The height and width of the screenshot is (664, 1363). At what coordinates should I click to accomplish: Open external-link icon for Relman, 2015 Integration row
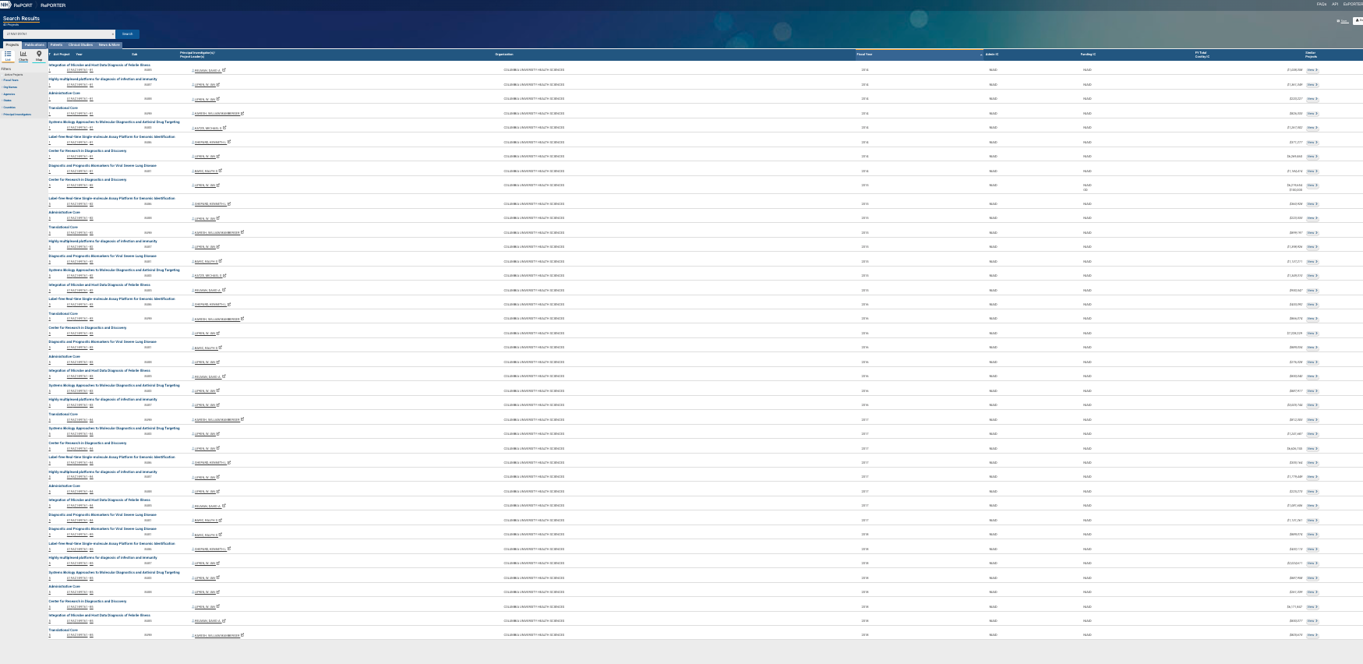[x=224, y=290]
